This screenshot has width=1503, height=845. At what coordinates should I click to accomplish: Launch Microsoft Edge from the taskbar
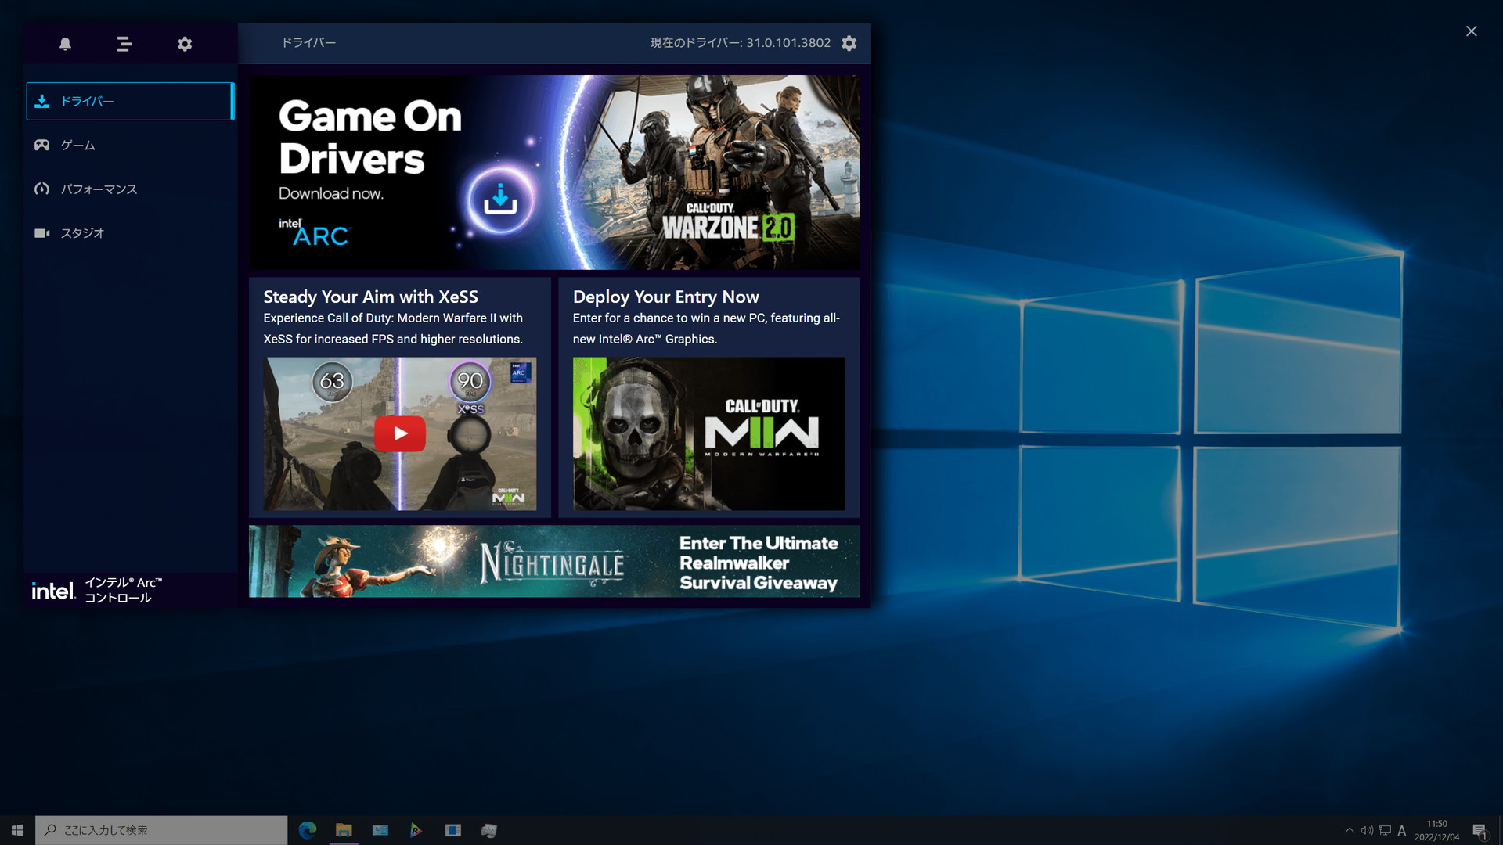(308, 830)
